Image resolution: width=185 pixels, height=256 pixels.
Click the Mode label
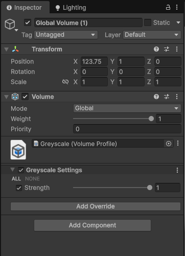(x=19, y=109)
